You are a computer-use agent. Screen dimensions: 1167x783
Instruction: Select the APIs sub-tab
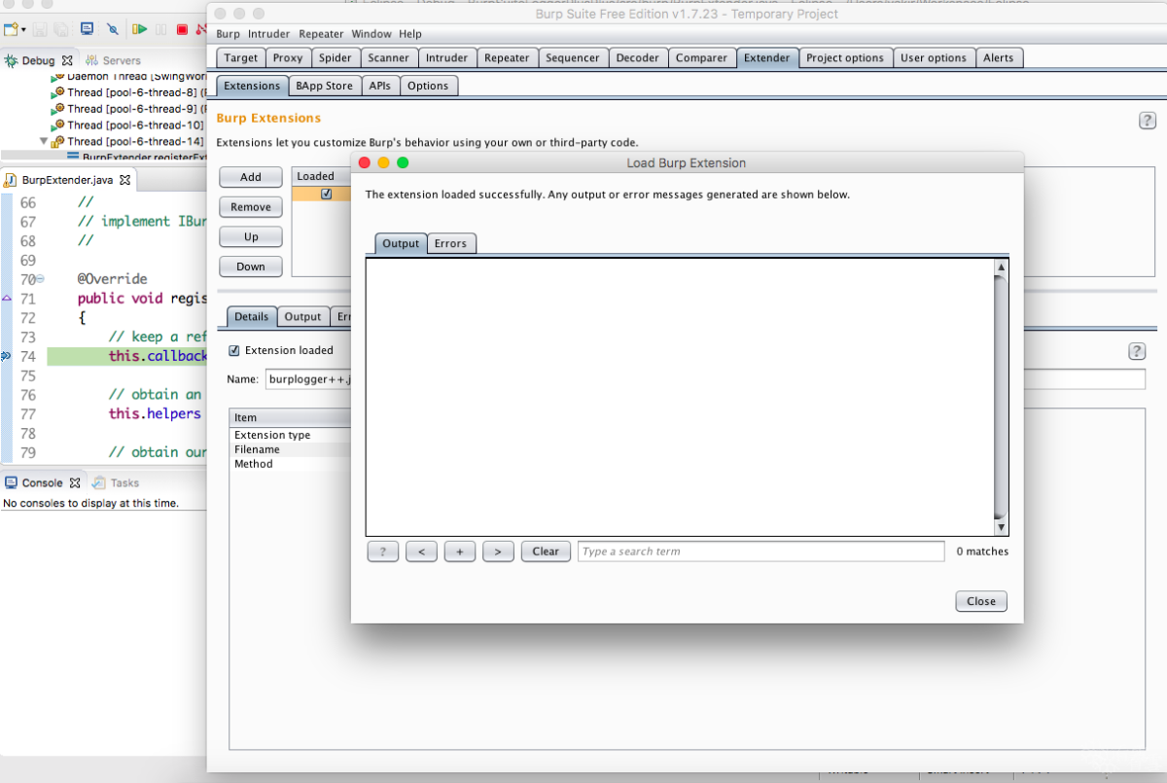(x=380, y=86)
